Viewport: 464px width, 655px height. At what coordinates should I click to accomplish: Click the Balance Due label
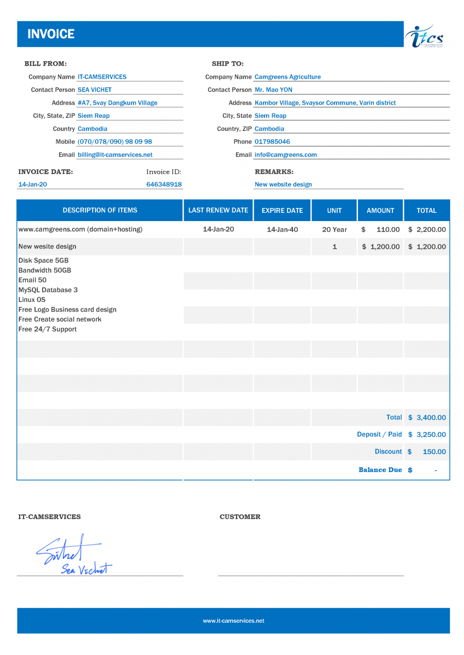[380, 469]
